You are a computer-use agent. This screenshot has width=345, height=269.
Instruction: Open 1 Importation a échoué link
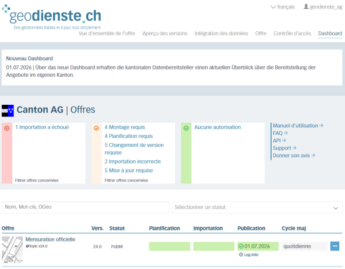point(42,127)
